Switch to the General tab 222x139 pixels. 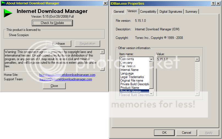click(x=119, y=12)
